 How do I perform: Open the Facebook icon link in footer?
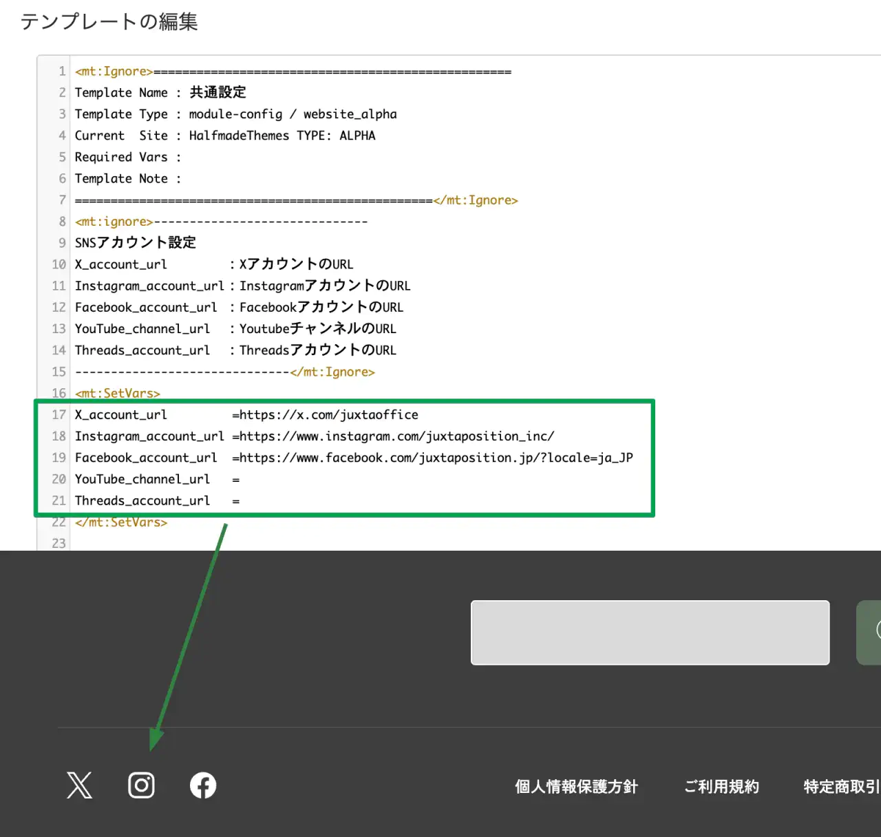(x=203, y=785)
